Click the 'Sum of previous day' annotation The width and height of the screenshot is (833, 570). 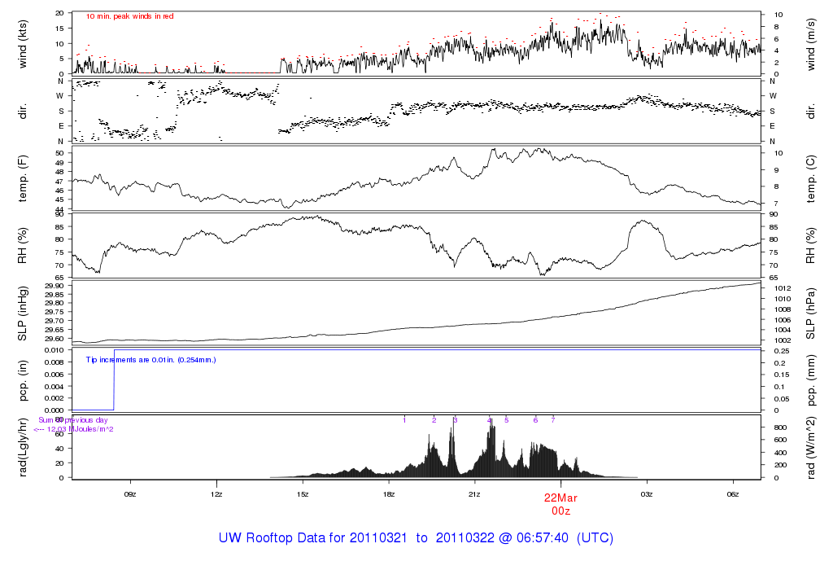[x=73, y=420]
